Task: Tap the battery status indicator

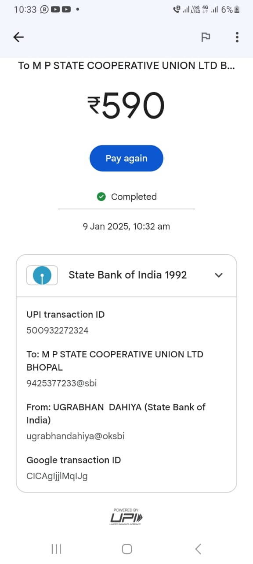Action: [237, 9]
